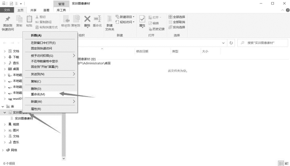Click the search box for 实训图像素材
This screenshot has width=290, height=166.
click(x=263, y=43)
